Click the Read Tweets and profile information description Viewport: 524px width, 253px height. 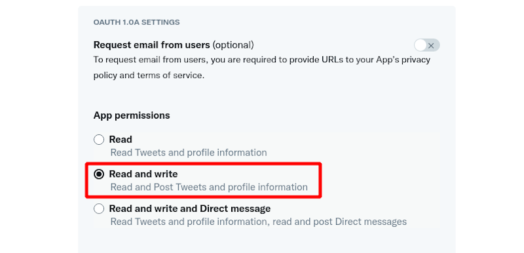[189, 153]
